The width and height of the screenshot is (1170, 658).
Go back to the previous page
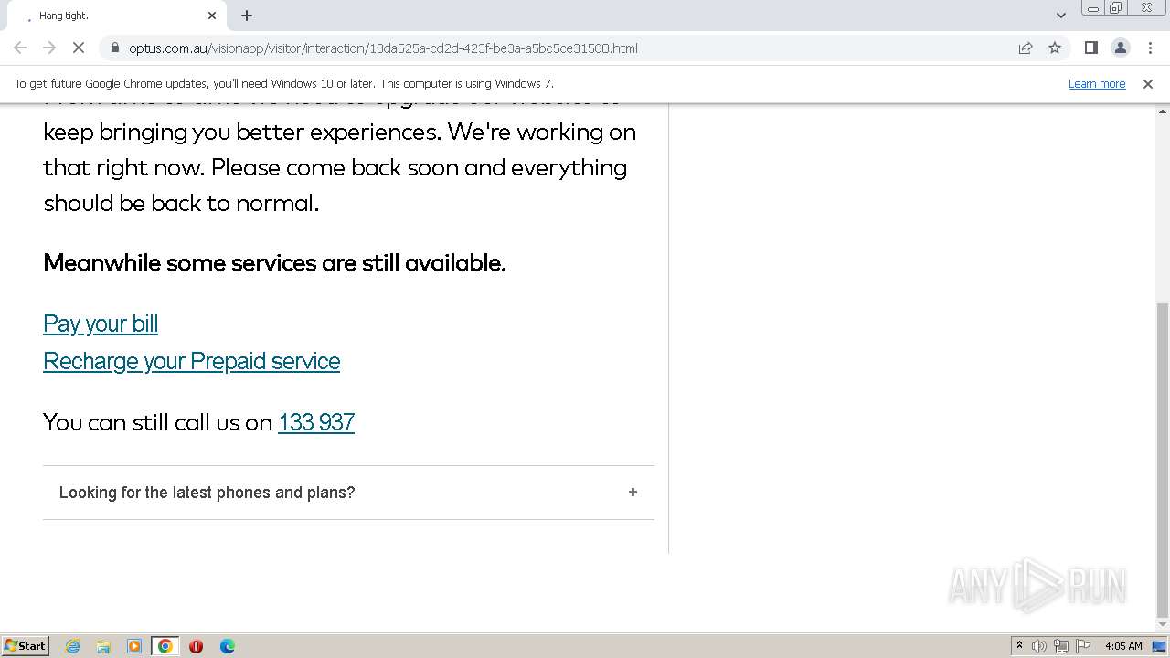tap(20, 48)
